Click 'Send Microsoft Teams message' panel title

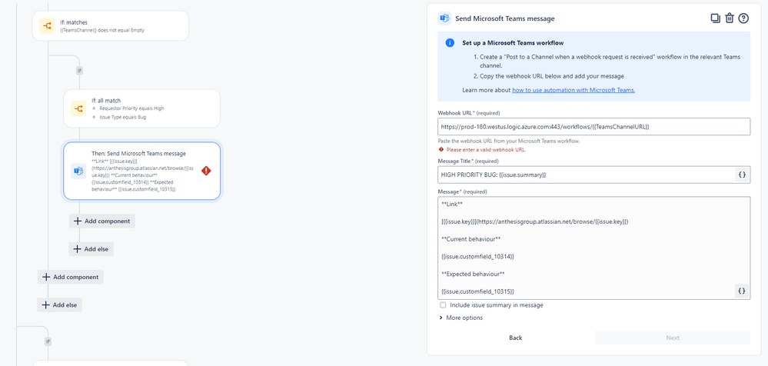[505, 18]
